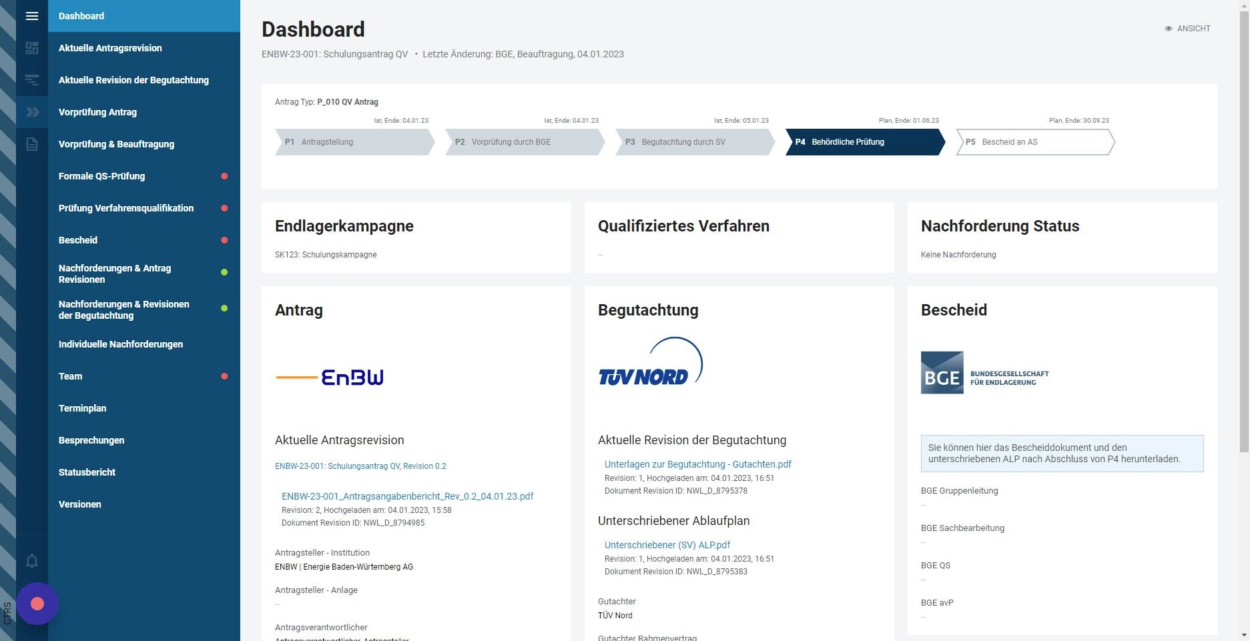Click 'Antragsteller - Institution' label

(322, 553)
